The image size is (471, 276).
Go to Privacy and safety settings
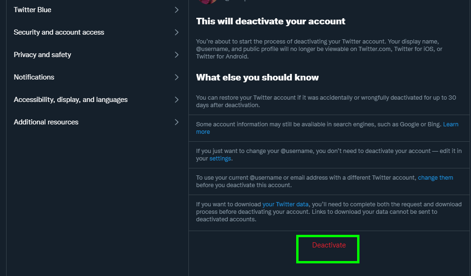click(43, 55)
